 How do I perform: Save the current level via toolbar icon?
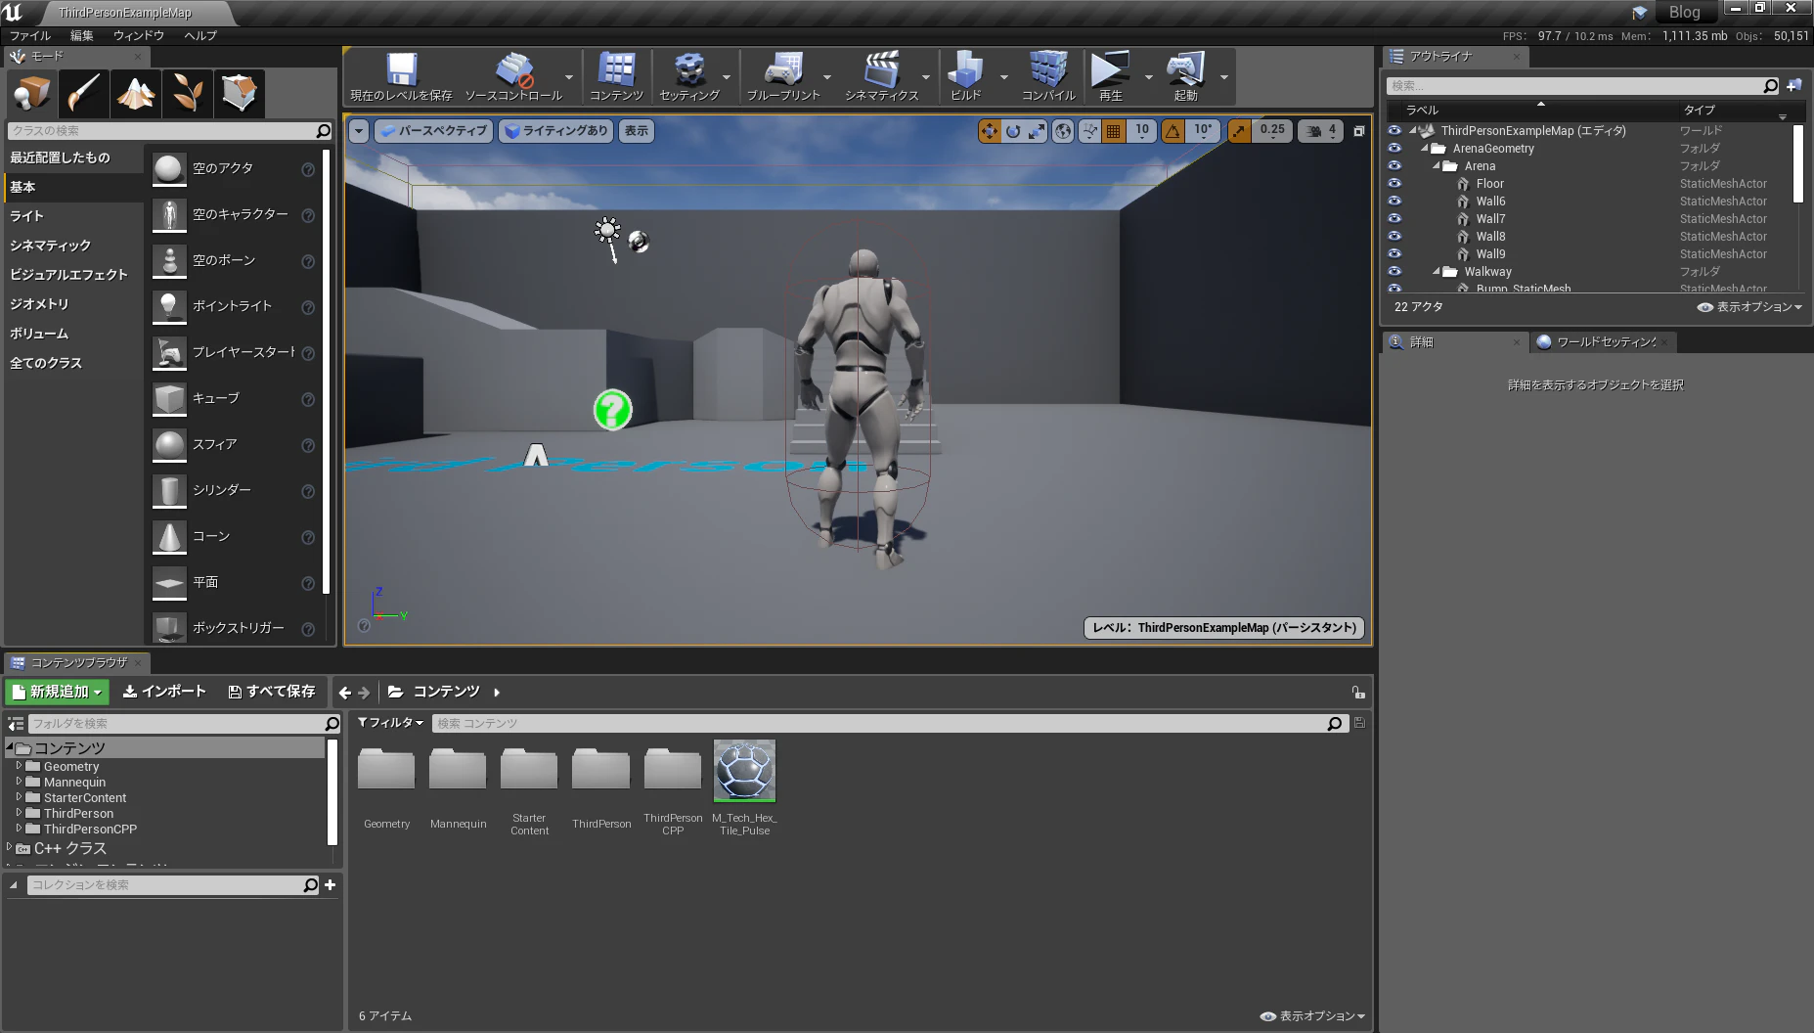tap(401, 76)
